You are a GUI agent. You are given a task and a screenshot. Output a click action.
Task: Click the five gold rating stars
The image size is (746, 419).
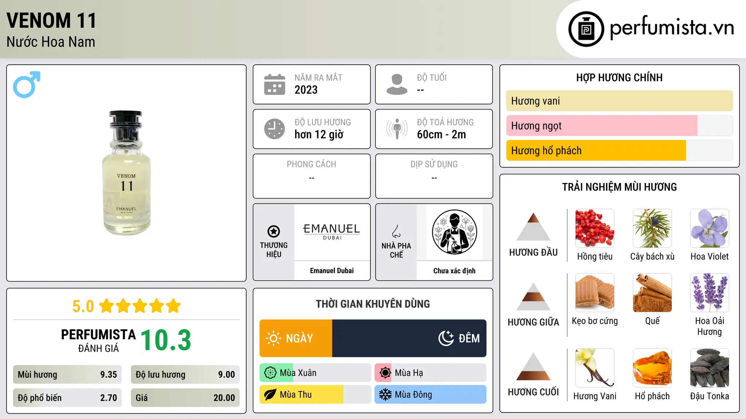point(140,306)
